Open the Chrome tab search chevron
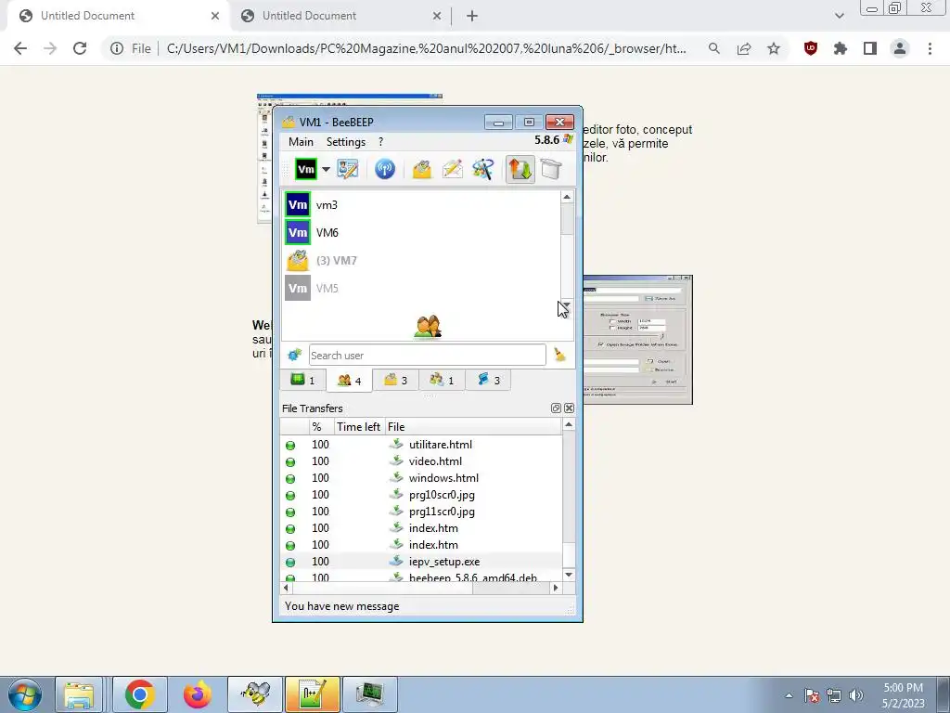This screenshot has height=713, width=950. coord(839,16)
